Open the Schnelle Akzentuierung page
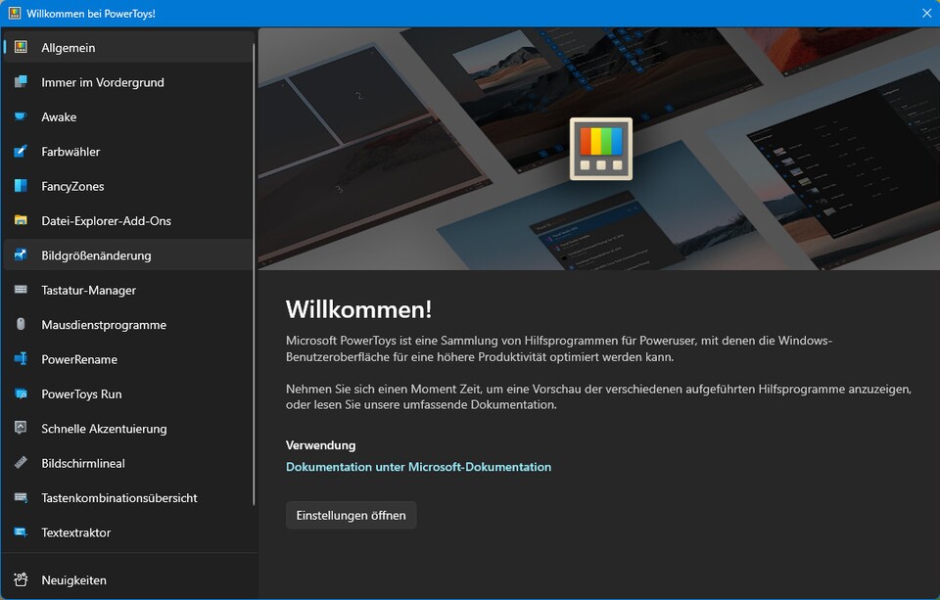Image resolution: width=940 pixels, height=600 pixels. 105,428
